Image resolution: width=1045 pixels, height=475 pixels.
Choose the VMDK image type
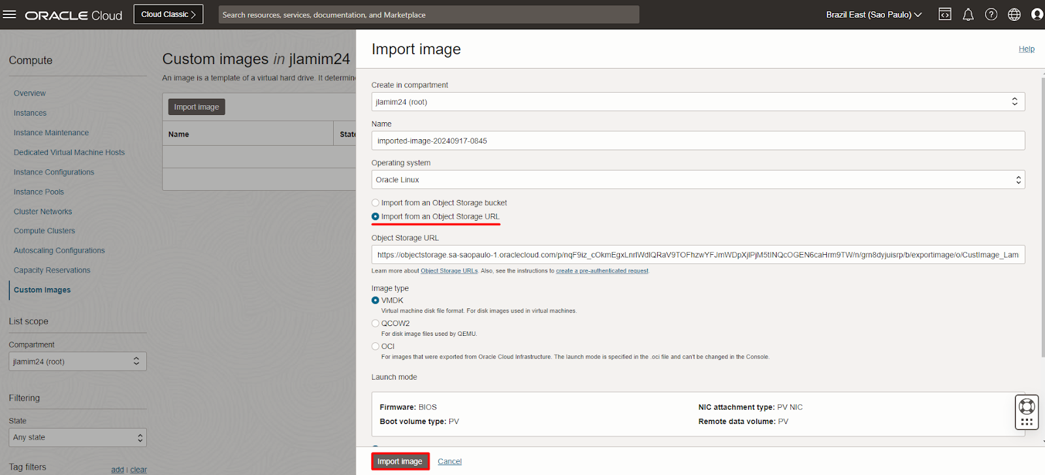click(x=376, y=301)
